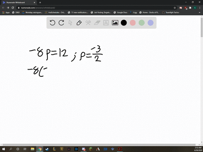Select the text box tool
The height and width of the screenshot is (152, 203).
(x=106, y=23)
